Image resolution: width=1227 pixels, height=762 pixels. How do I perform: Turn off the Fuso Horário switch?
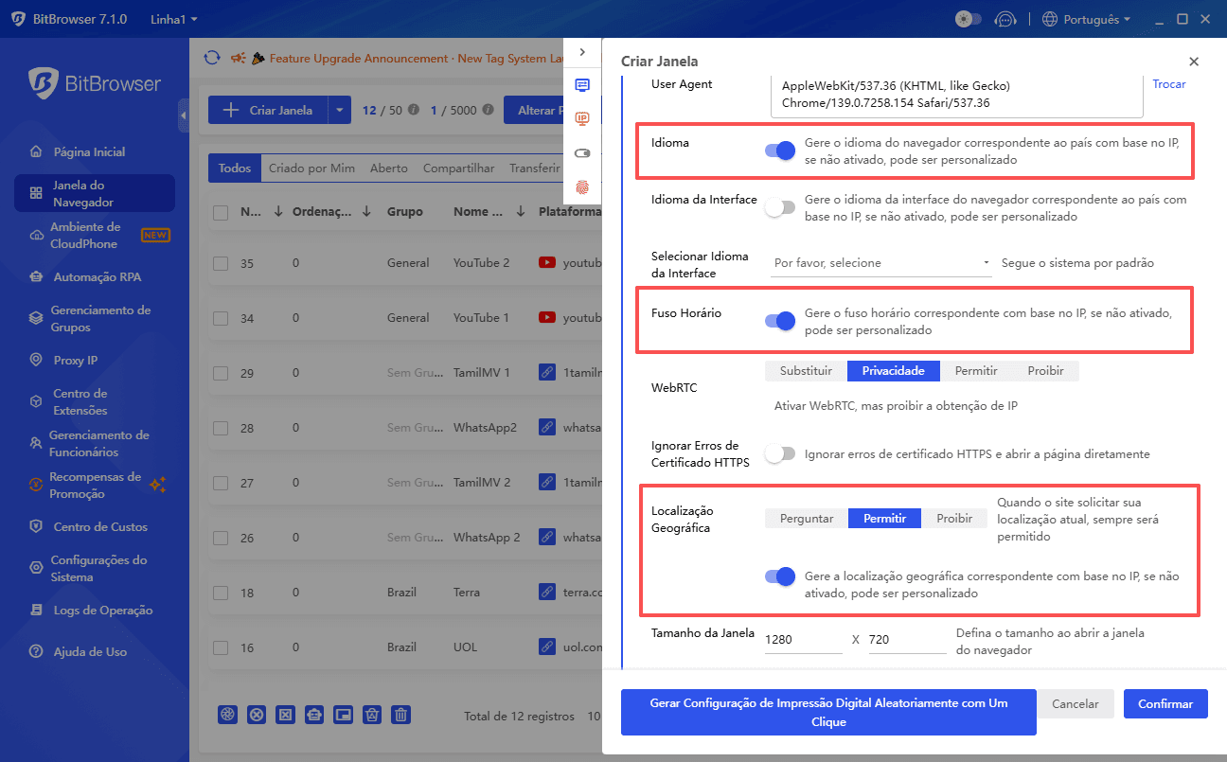779,321
